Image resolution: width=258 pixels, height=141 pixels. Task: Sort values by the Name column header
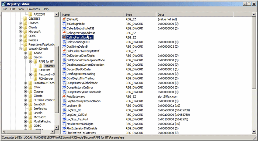92,15
